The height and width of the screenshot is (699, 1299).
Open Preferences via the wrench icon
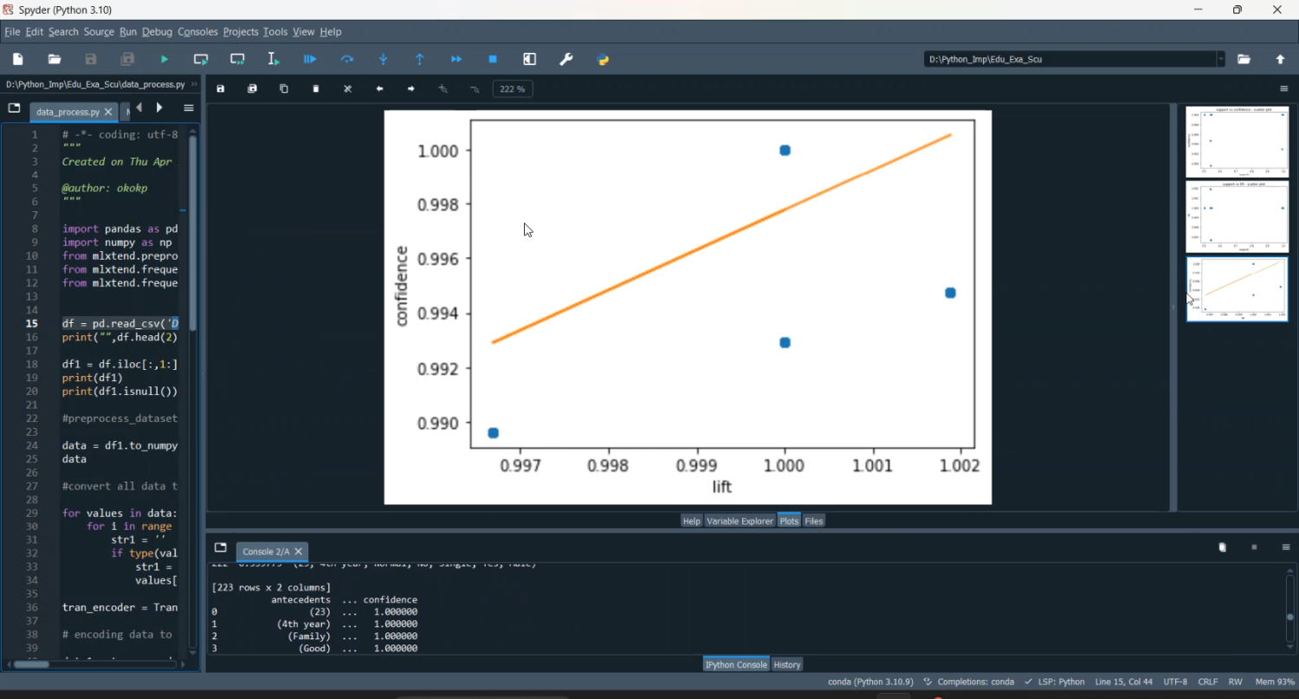pyautogui.click(x=566, y=60)
